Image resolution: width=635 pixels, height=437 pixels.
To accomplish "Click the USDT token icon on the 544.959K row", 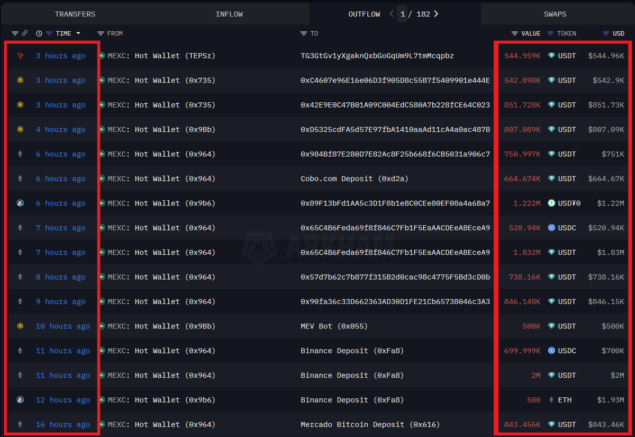I will [x=551, y=56].
